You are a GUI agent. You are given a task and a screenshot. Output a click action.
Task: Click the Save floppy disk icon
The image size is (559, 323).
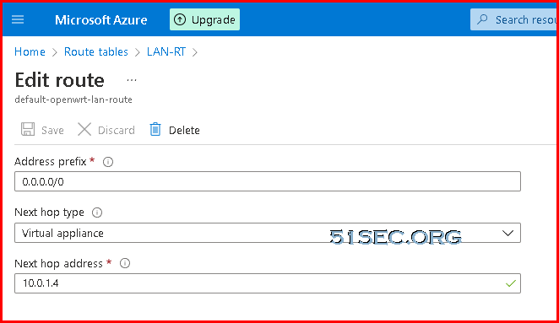tap(28, 129)
